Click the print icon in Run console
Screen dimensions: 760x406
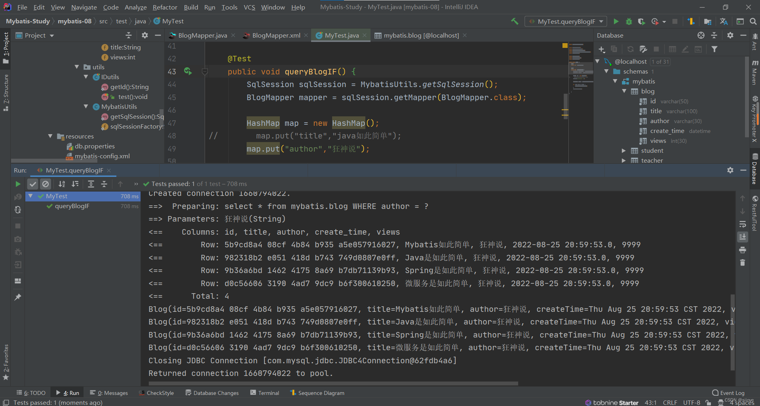(743, 250)
